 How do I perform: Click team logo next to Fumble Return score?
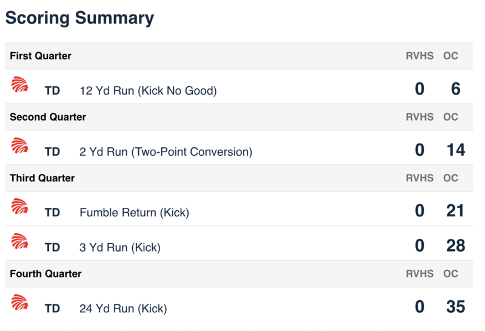(19, 207)
